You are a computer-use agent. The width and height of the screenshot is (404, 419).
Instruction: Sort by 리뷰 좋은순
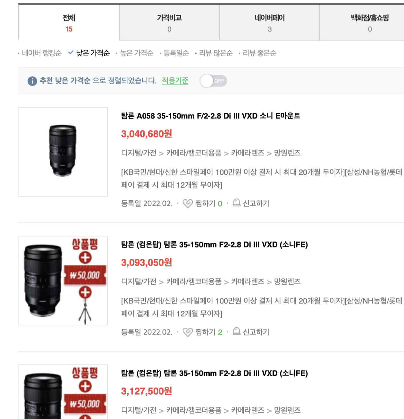259,53
